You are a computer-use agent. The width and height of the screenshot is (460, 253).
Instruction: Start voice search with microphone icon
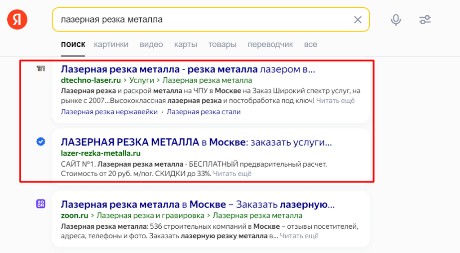point(396,20)
